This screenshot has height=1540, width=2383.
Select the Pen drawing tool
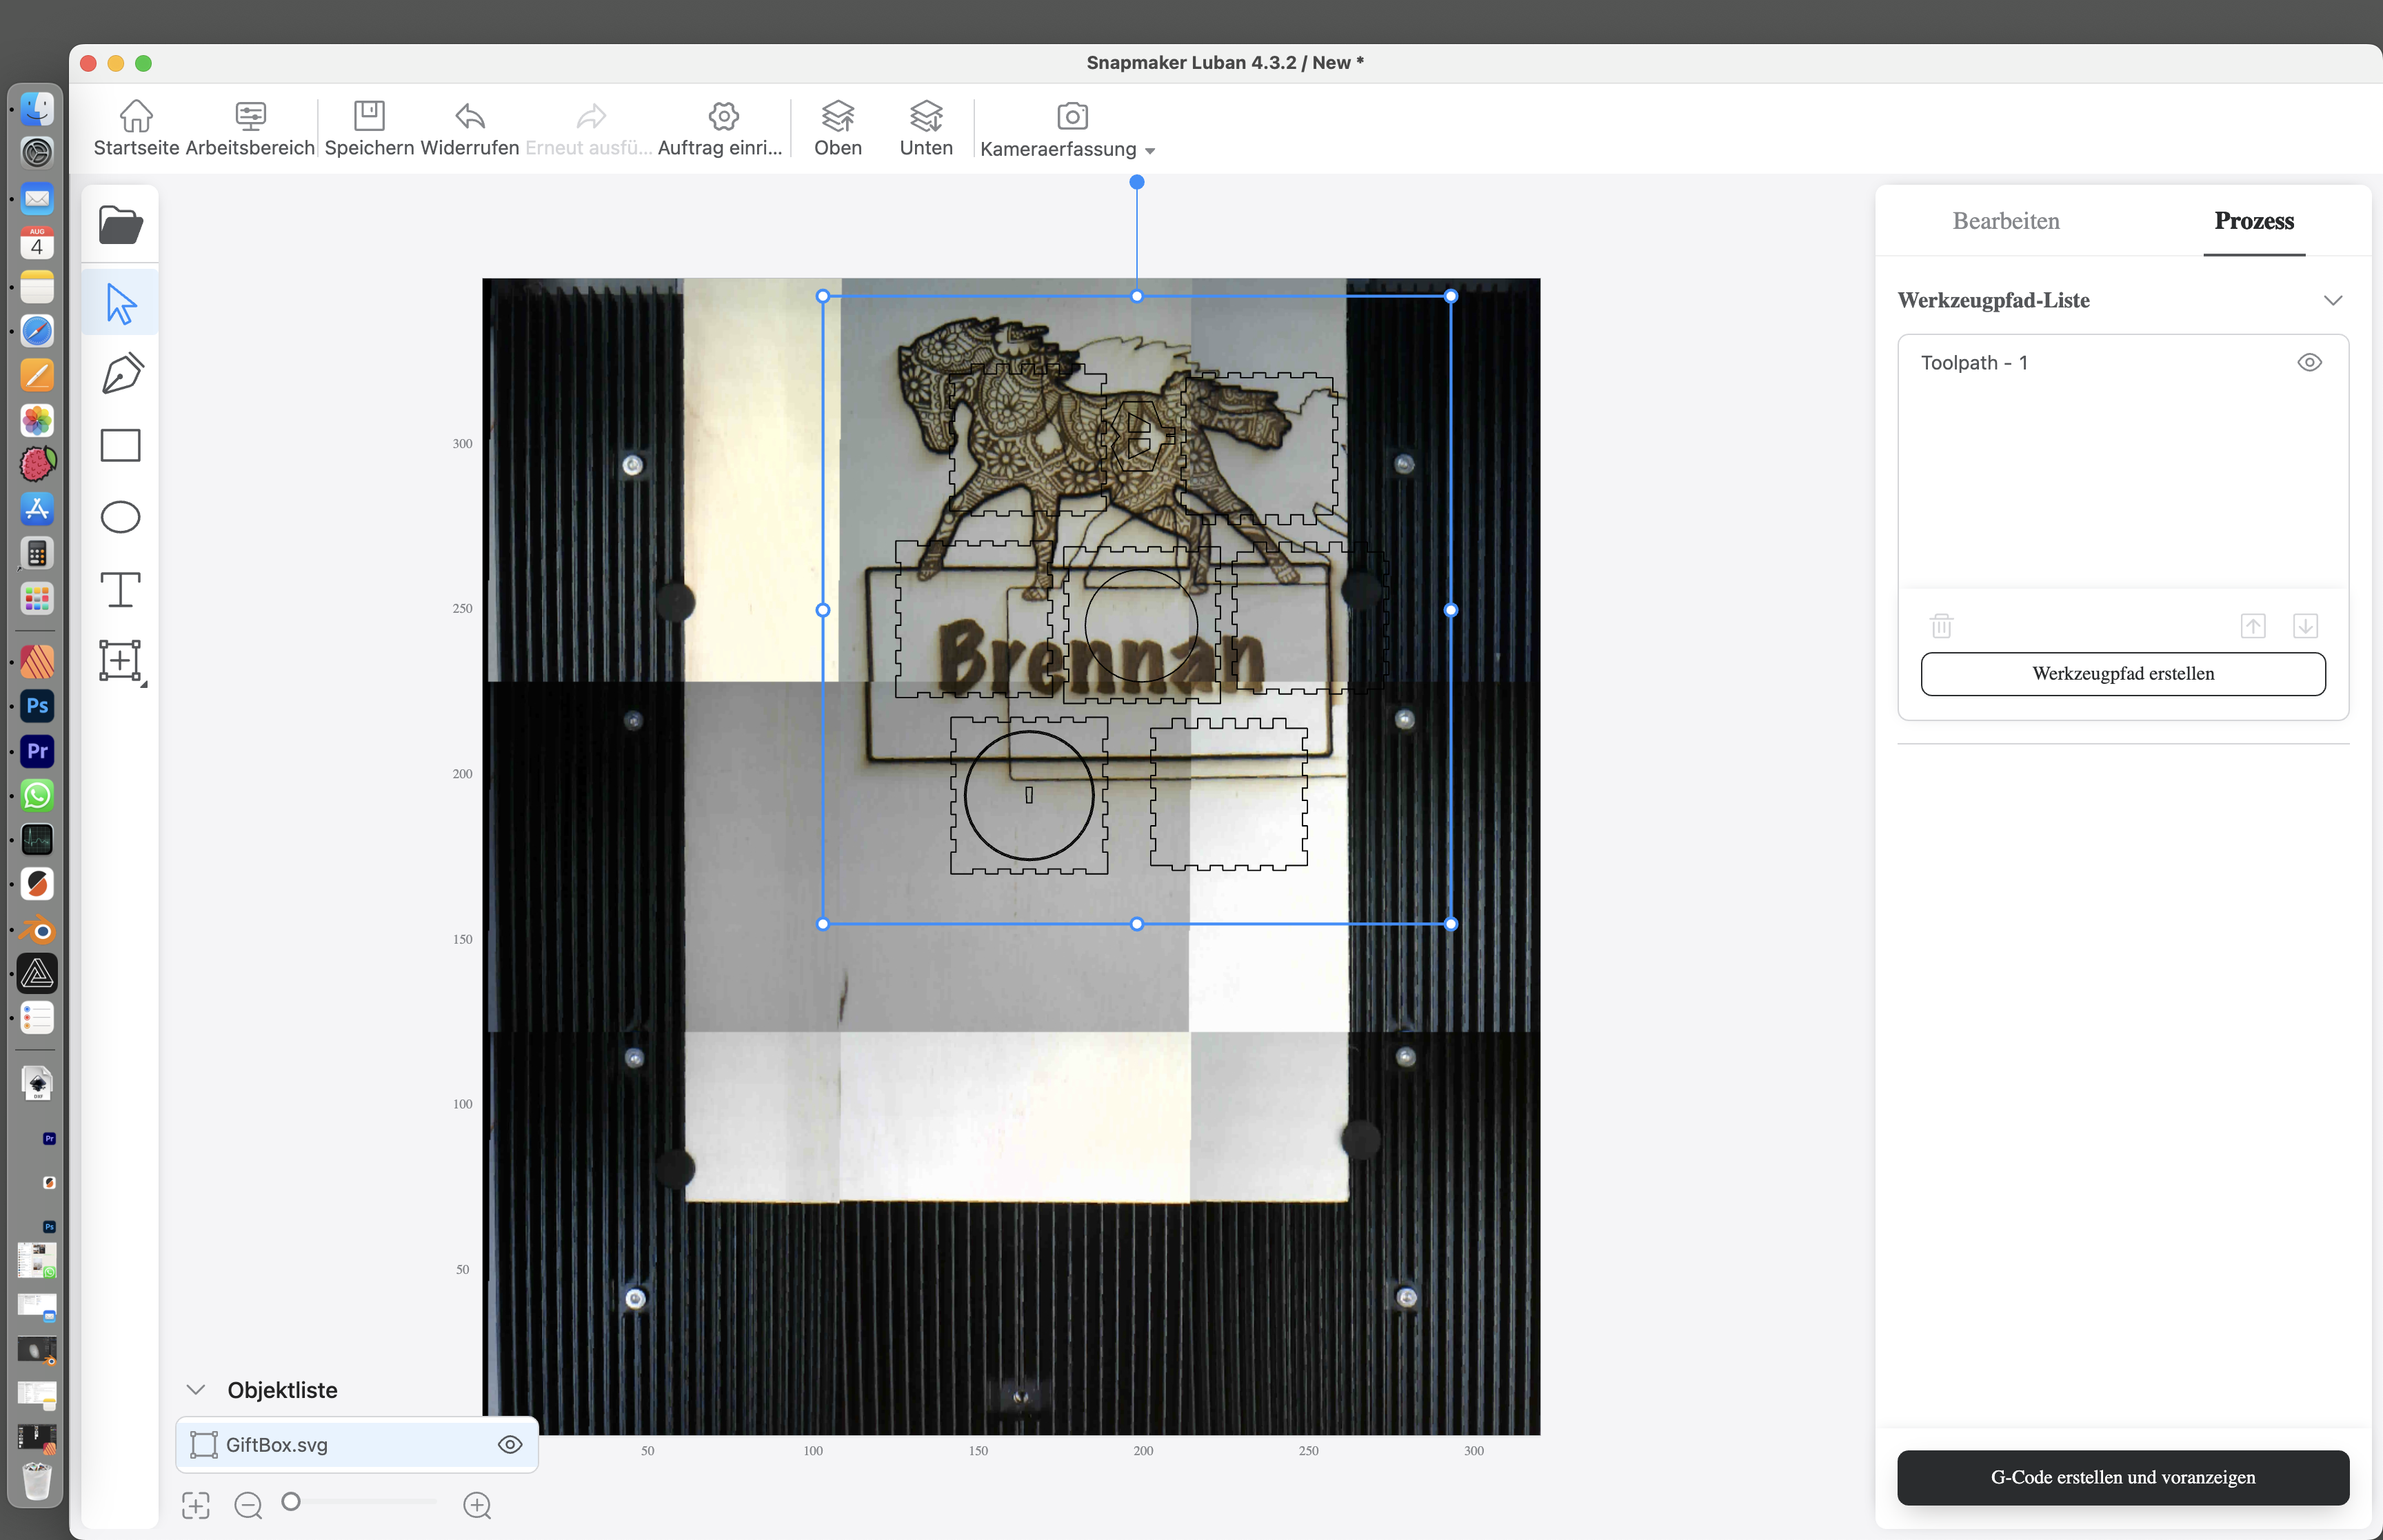(x=121, y=374)
